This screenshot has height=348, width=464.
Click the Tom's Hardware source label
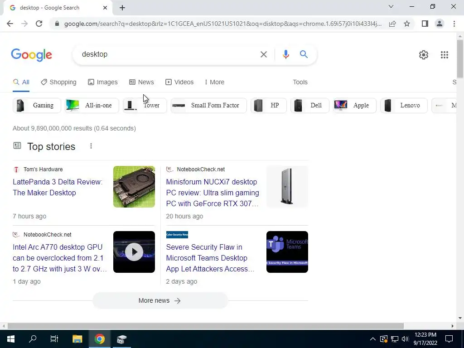pyautogui.click(x=43, y=169)
